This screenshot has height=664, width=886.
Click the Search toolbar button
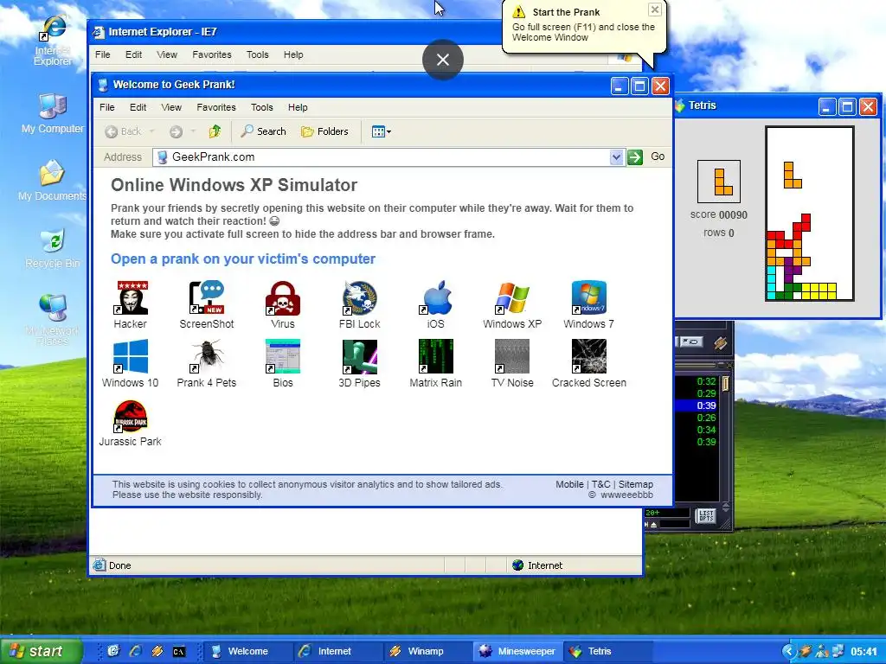263,131
